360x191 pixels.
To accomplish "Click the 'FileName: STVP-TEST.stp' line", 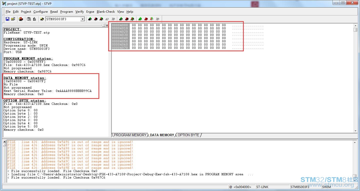I will pyautogui.click(x=26, y=33).
